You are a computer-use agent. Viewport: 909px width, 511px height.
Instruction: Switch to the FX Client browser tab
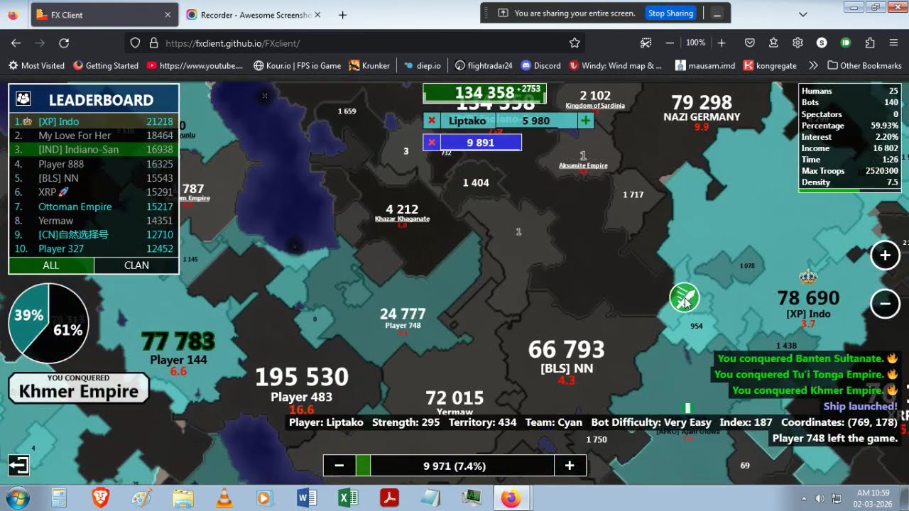point(104,15)
